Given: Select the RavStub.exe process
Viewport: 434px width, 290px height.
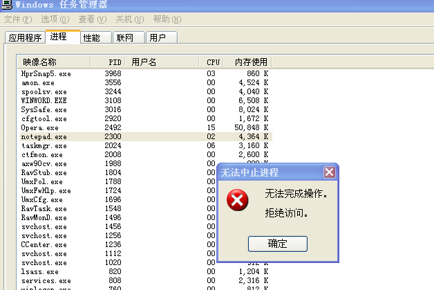Looking at the screenshot, I should pyautogui.click(x=118, y=172).
